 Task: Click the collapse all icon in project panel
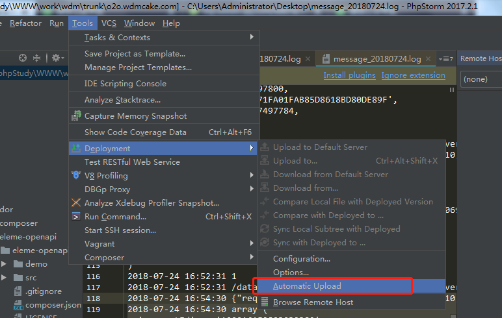pos(37,58)
